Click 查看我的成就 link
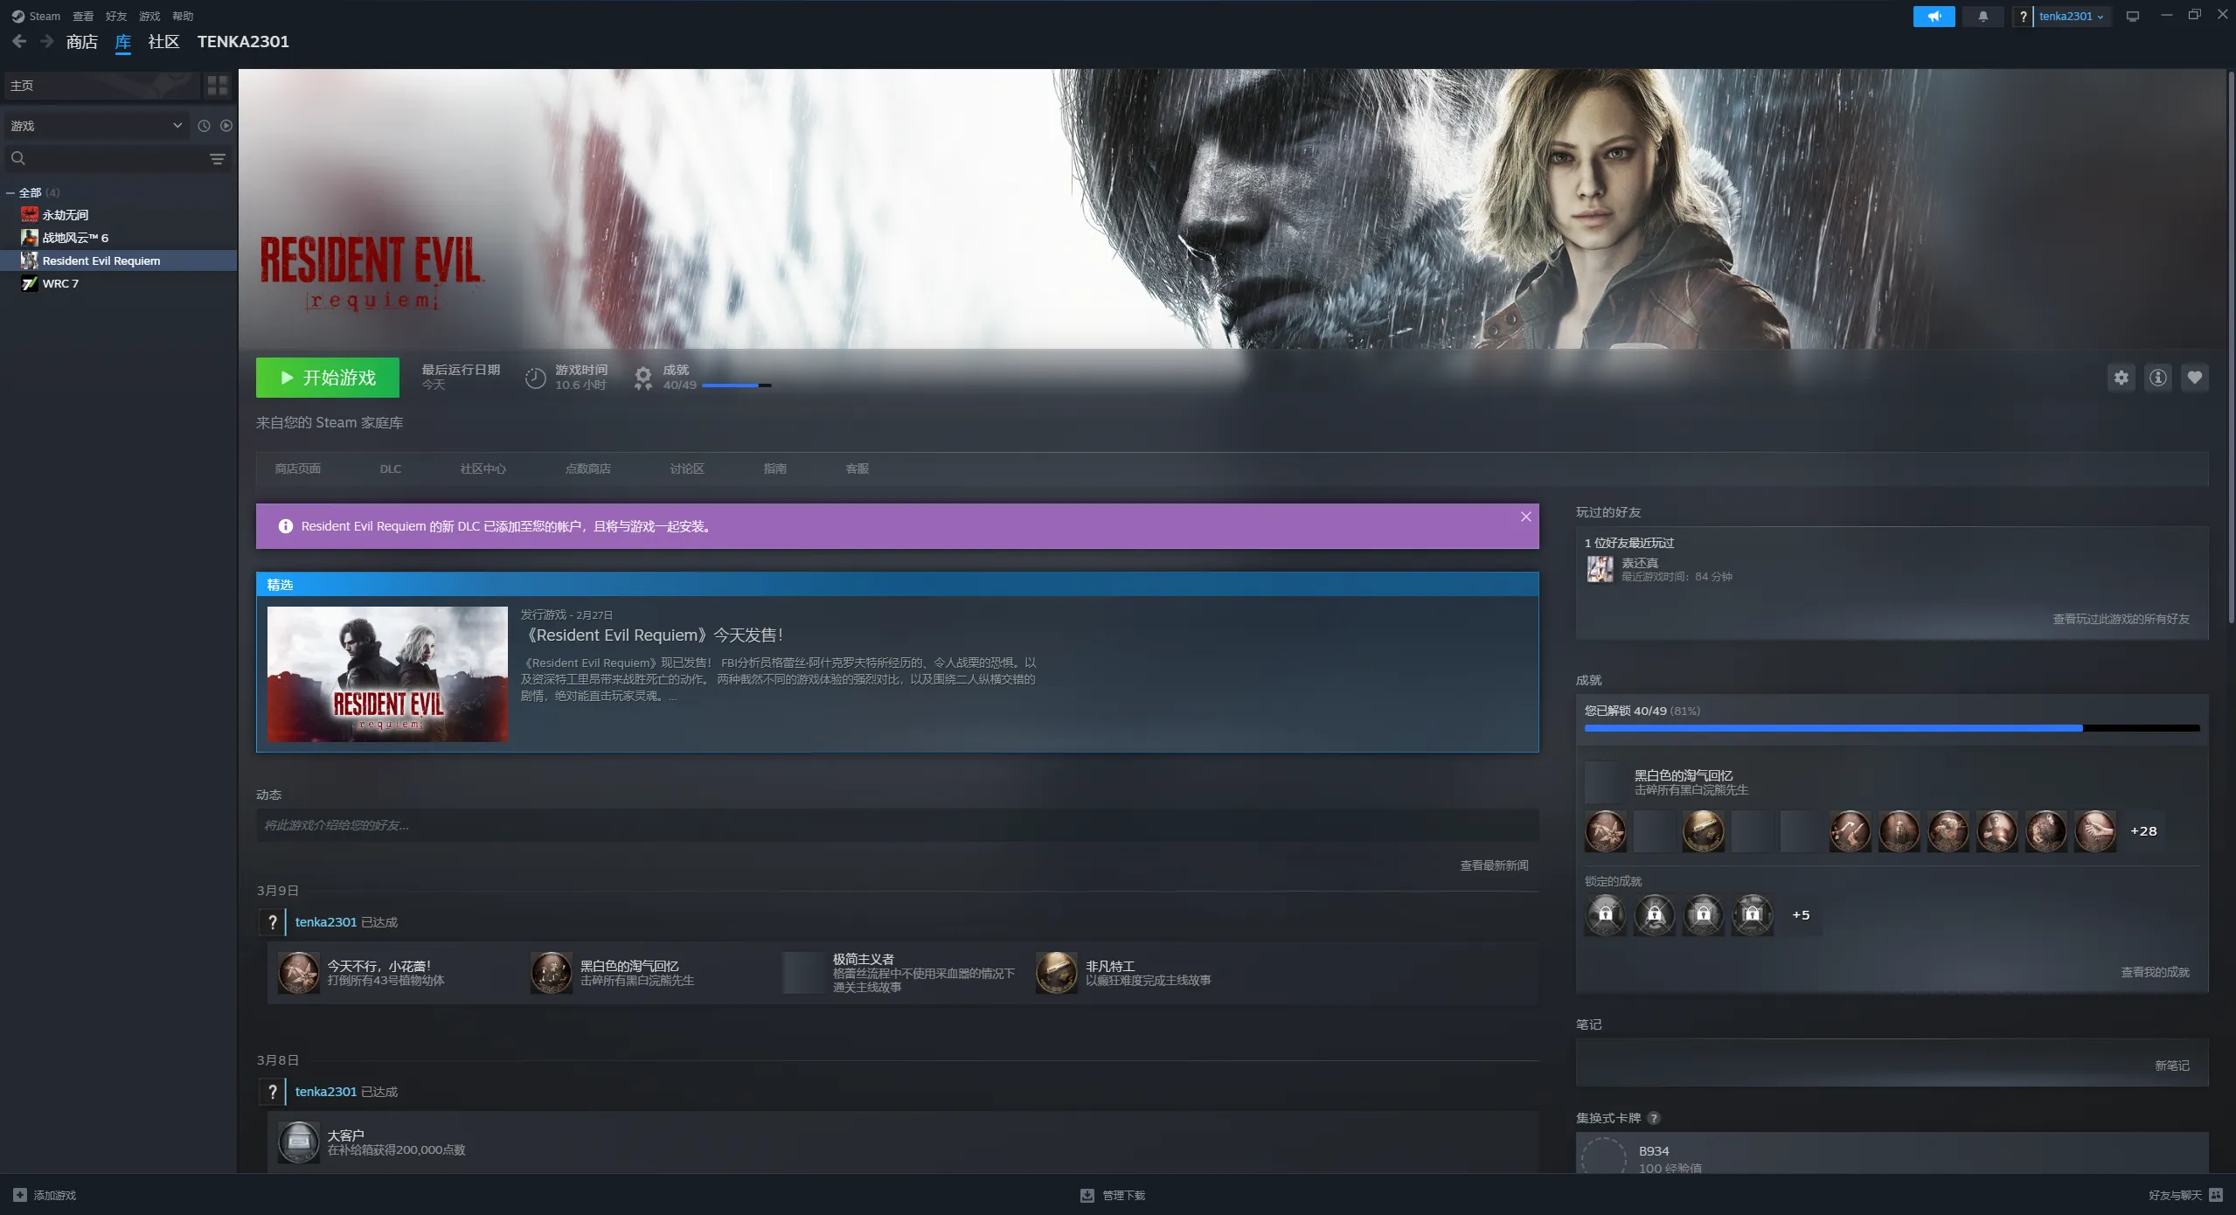2236x1215 pixels. click(x=2155, y=972)
